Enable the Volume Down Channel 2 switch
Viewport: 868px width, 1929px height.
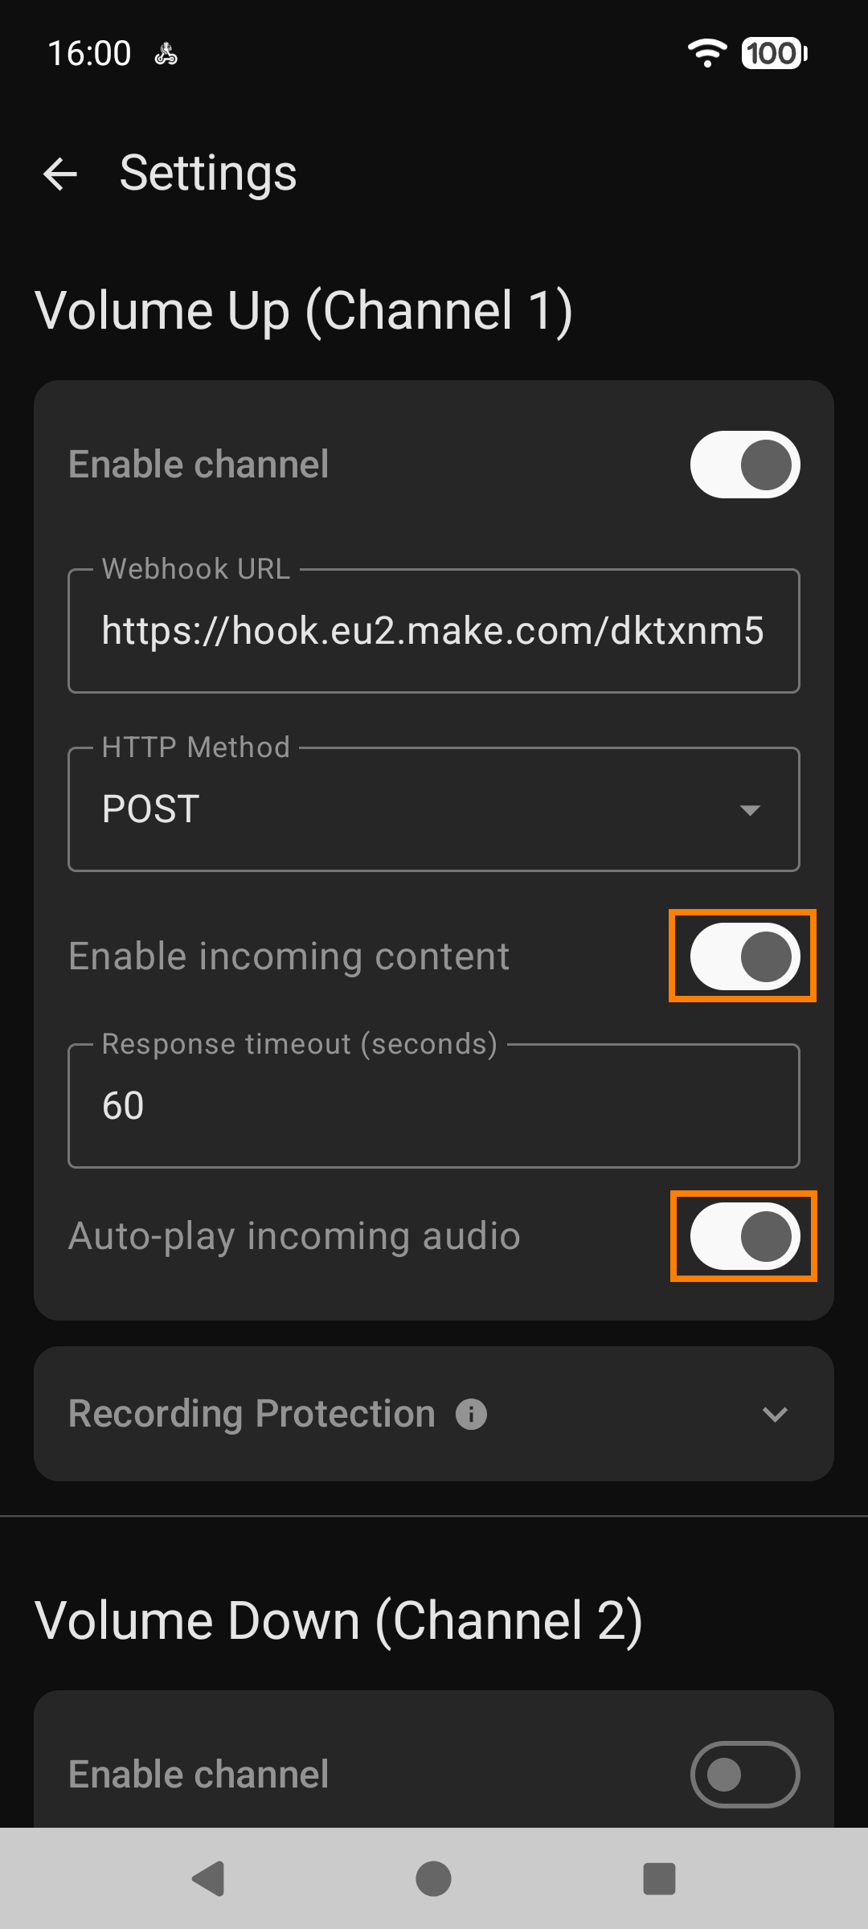pyautogui.click(x=744, y=1775)
